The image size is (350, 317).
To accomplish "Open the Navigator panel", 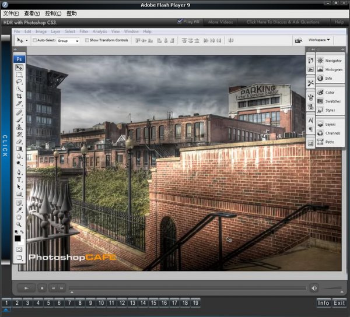I will 333,61.
